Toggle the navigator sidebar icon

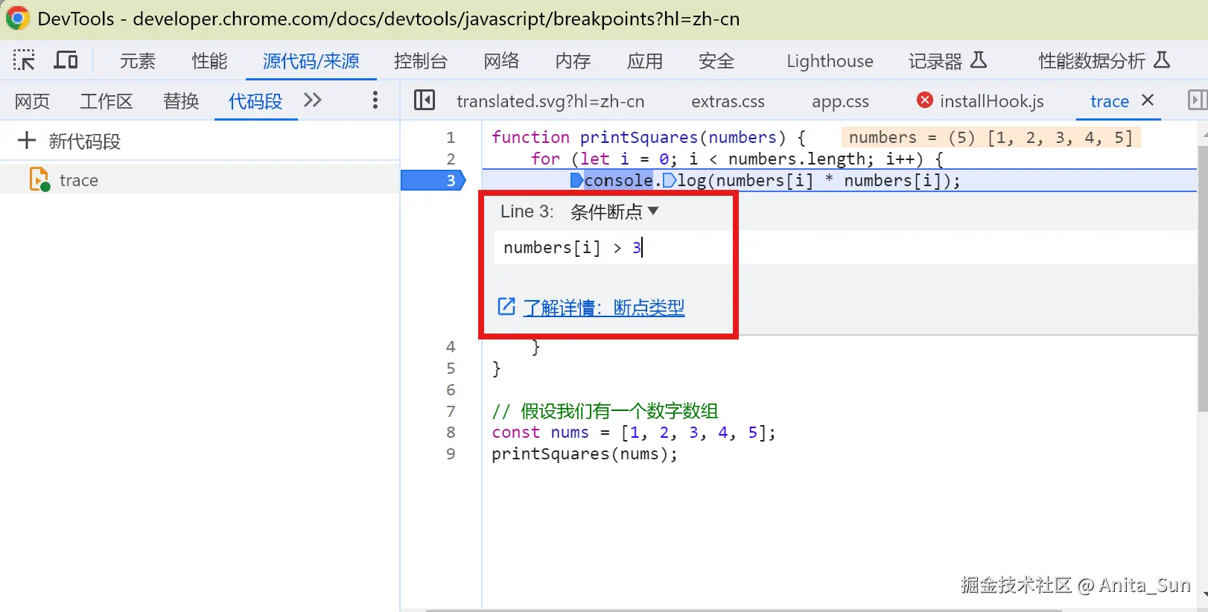point(425,100)
